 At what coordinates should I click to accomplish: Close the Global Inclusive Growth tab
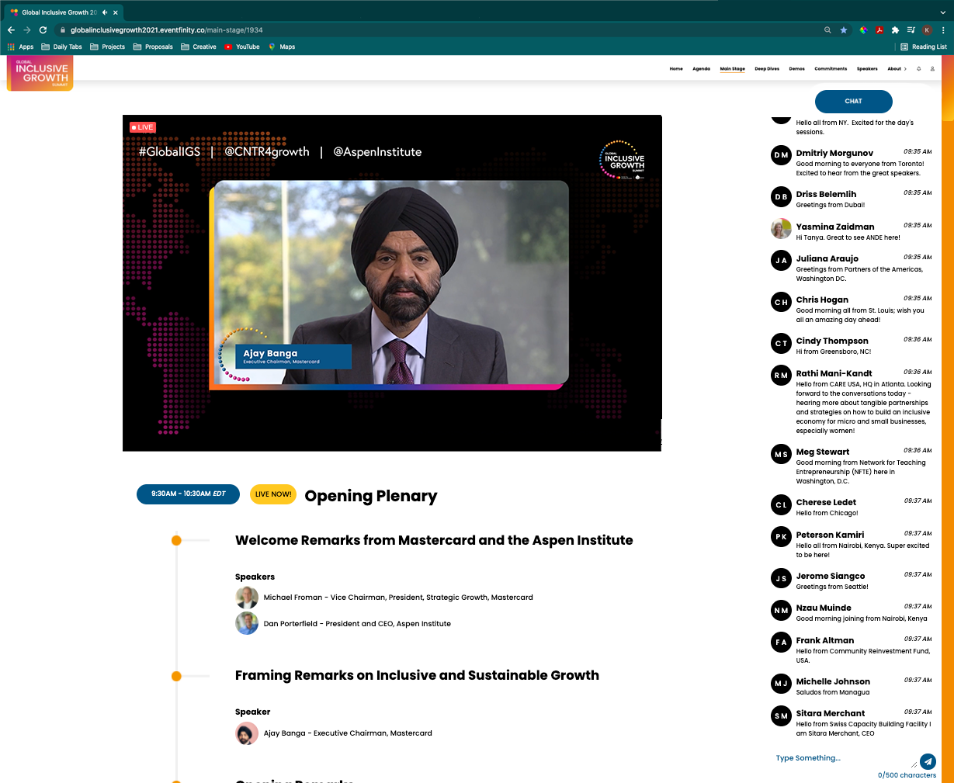[116, 12]
